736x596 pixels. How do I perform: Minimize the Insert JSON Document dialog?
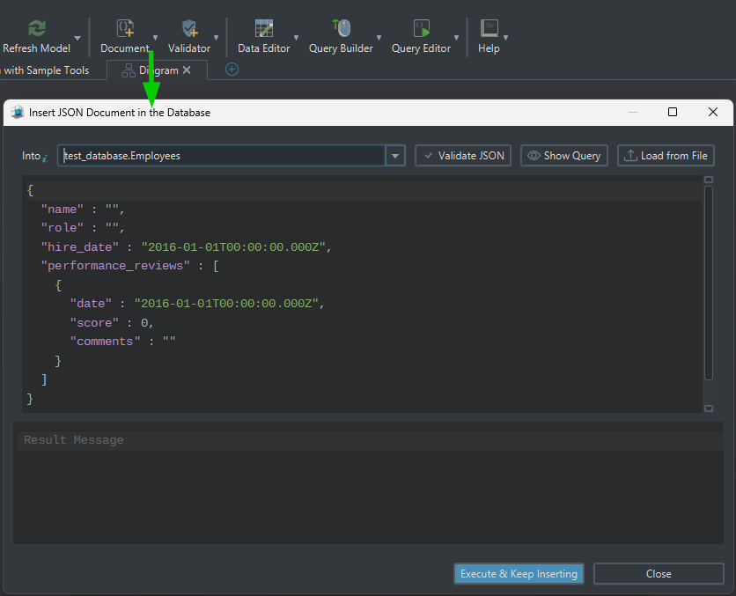click(633, 112)
